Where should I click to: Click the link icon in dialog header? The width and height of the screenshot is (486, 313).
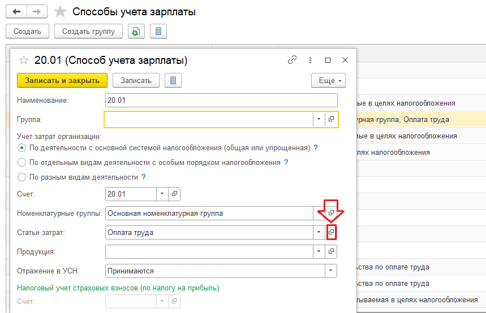pyautogui.click(x=292, y=60)
